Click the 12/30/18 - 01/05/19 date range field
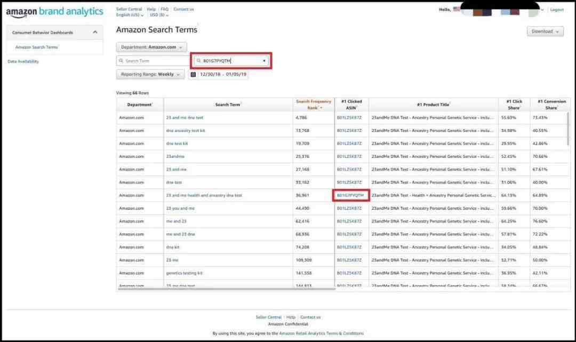Image resolution: width=576 pixels, height=342 pixels. point(223,74)
